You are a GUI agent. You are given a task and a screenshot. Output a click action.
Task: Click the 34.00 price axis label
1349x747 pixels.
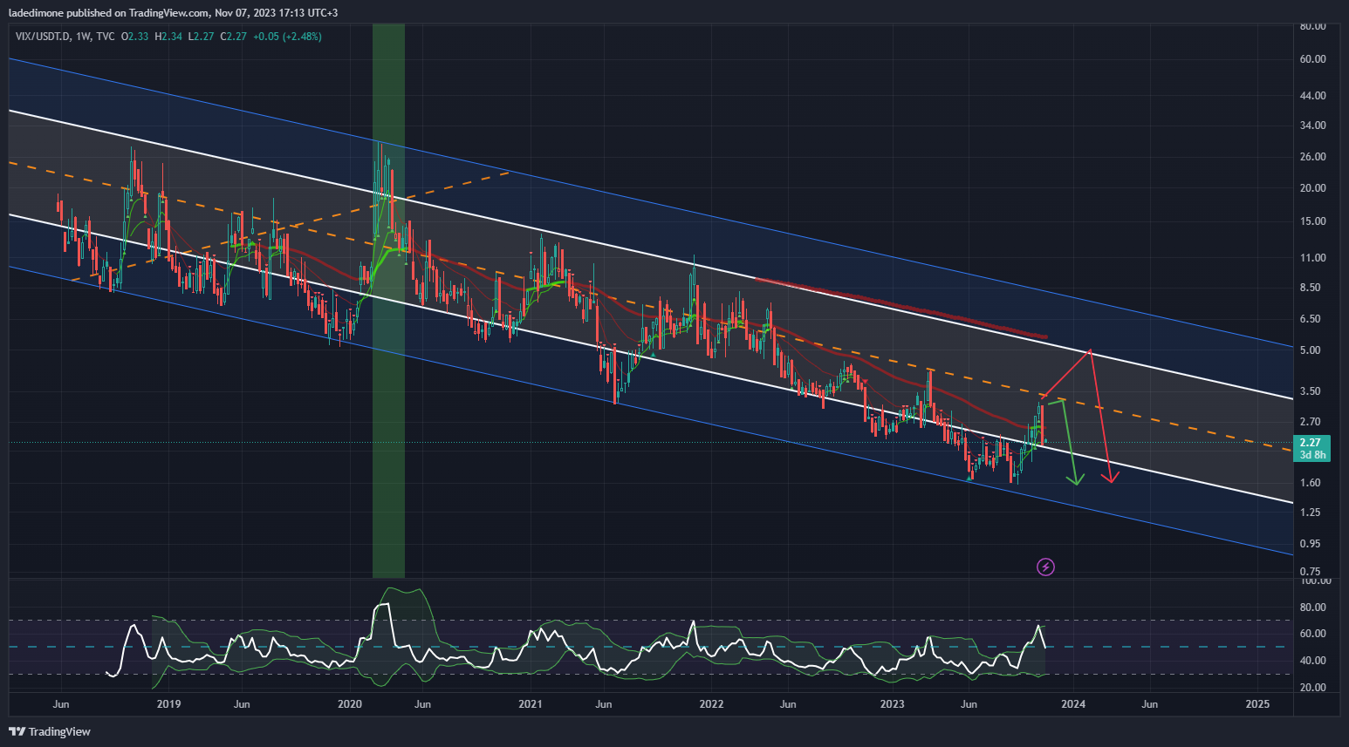[x=1312, y=126]
